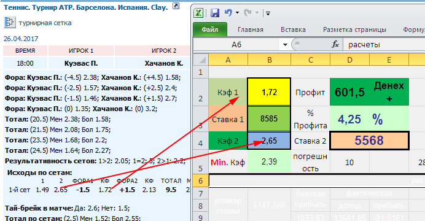Click player name Куэвас П. in match row

81,63
